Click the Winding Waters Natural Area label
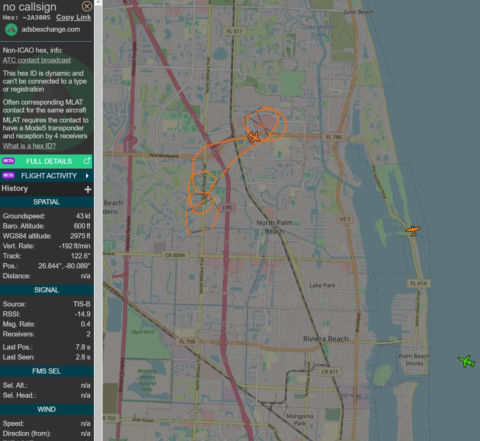 [147, 380]
